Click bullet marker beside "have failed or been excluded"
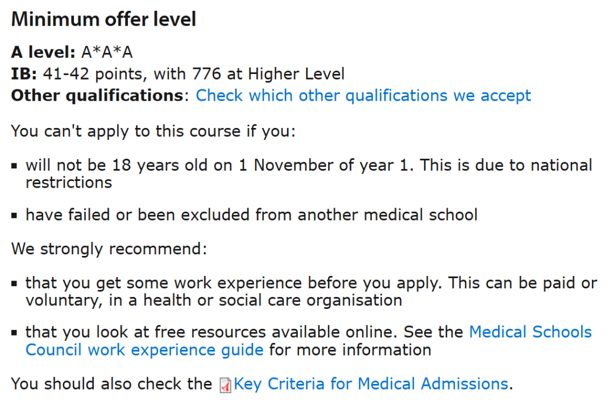Viewport: 614px width, 405px height. 15,216
